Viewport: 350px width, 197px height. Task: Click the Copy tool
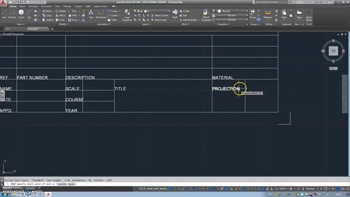[47, 15]
